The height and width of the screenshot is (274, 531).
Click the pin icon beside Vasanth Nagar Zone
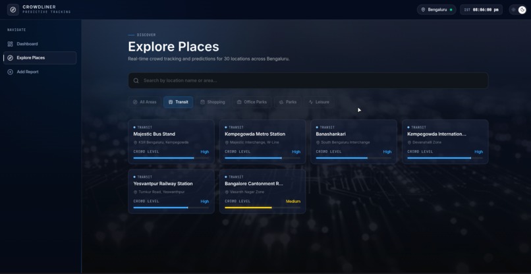227,192
